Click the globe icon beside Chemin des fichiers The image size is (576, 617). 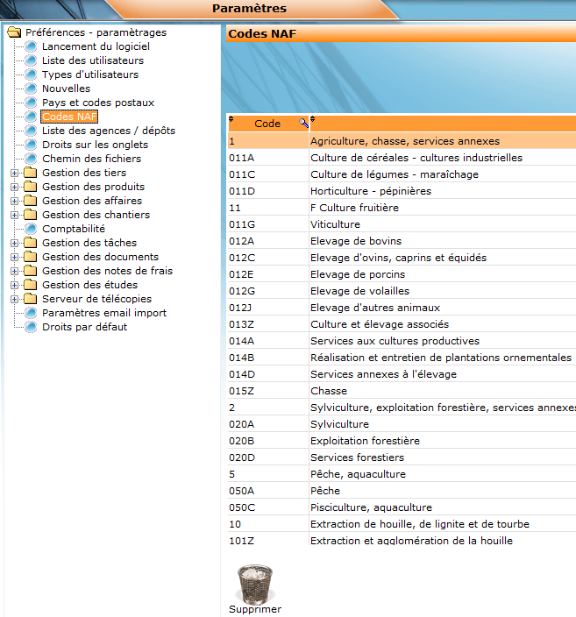(x=31, y=159)
